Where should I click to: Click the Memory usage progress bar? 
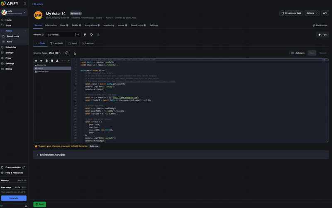click(14, 184)
